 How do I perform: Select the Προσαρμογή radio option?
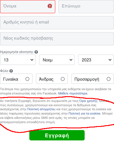click(x=92, y=79)
